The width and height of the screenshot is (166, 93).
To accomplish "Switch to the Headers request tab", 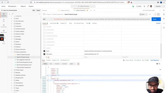I will tap(63, 23).
